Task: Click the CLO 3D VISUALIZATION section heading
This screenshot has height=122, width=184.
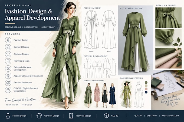Action: [x=131, y=8]
